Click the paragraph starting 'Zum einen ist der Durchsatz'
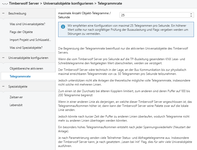Image resolution: width=197 pixels, height=150 pixels. 124,93
